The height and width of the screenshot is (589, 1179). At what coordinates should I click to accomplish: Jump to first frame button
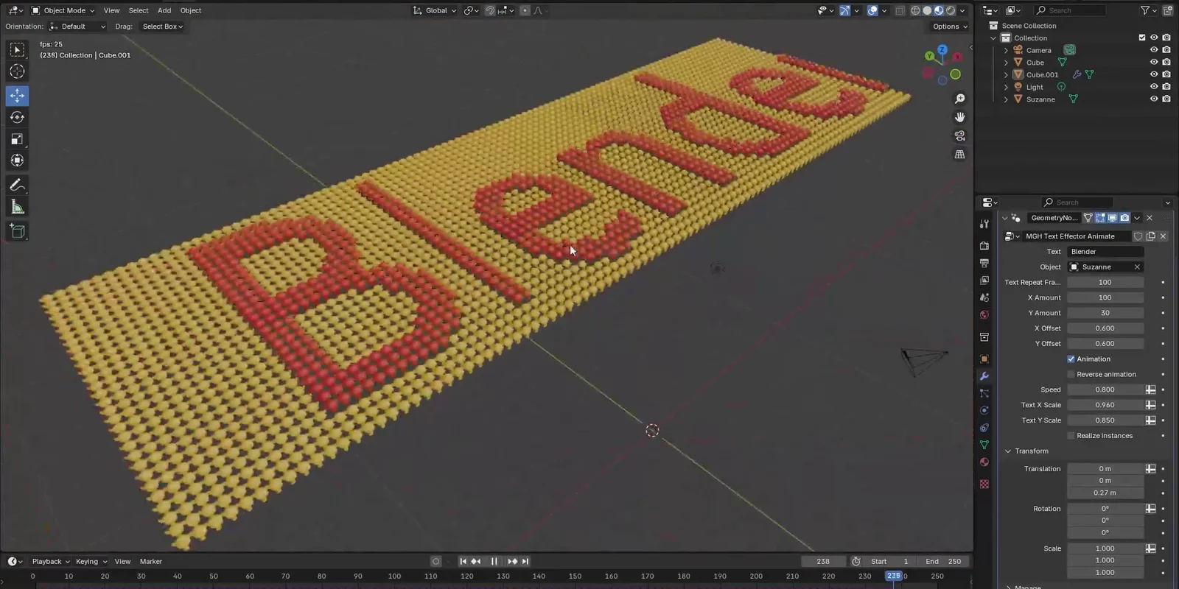(463, 561)
